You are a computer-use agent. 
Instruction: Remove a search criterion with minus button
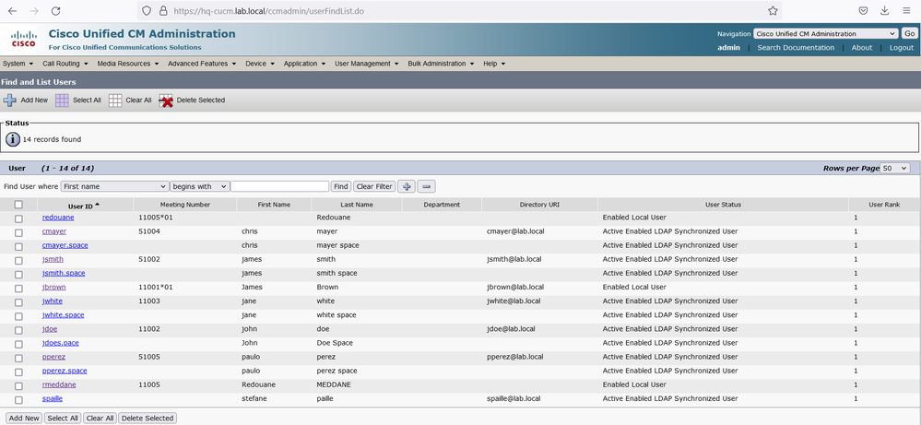(x=427, y=186)
